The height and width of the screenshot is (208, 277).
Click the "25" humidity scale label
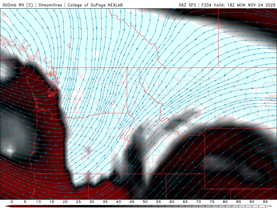click(x=79, y=202)
